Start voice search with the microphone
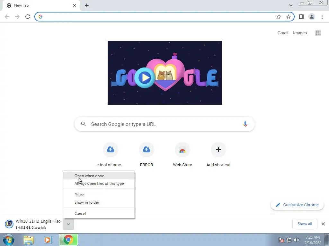 click(245, 124)
